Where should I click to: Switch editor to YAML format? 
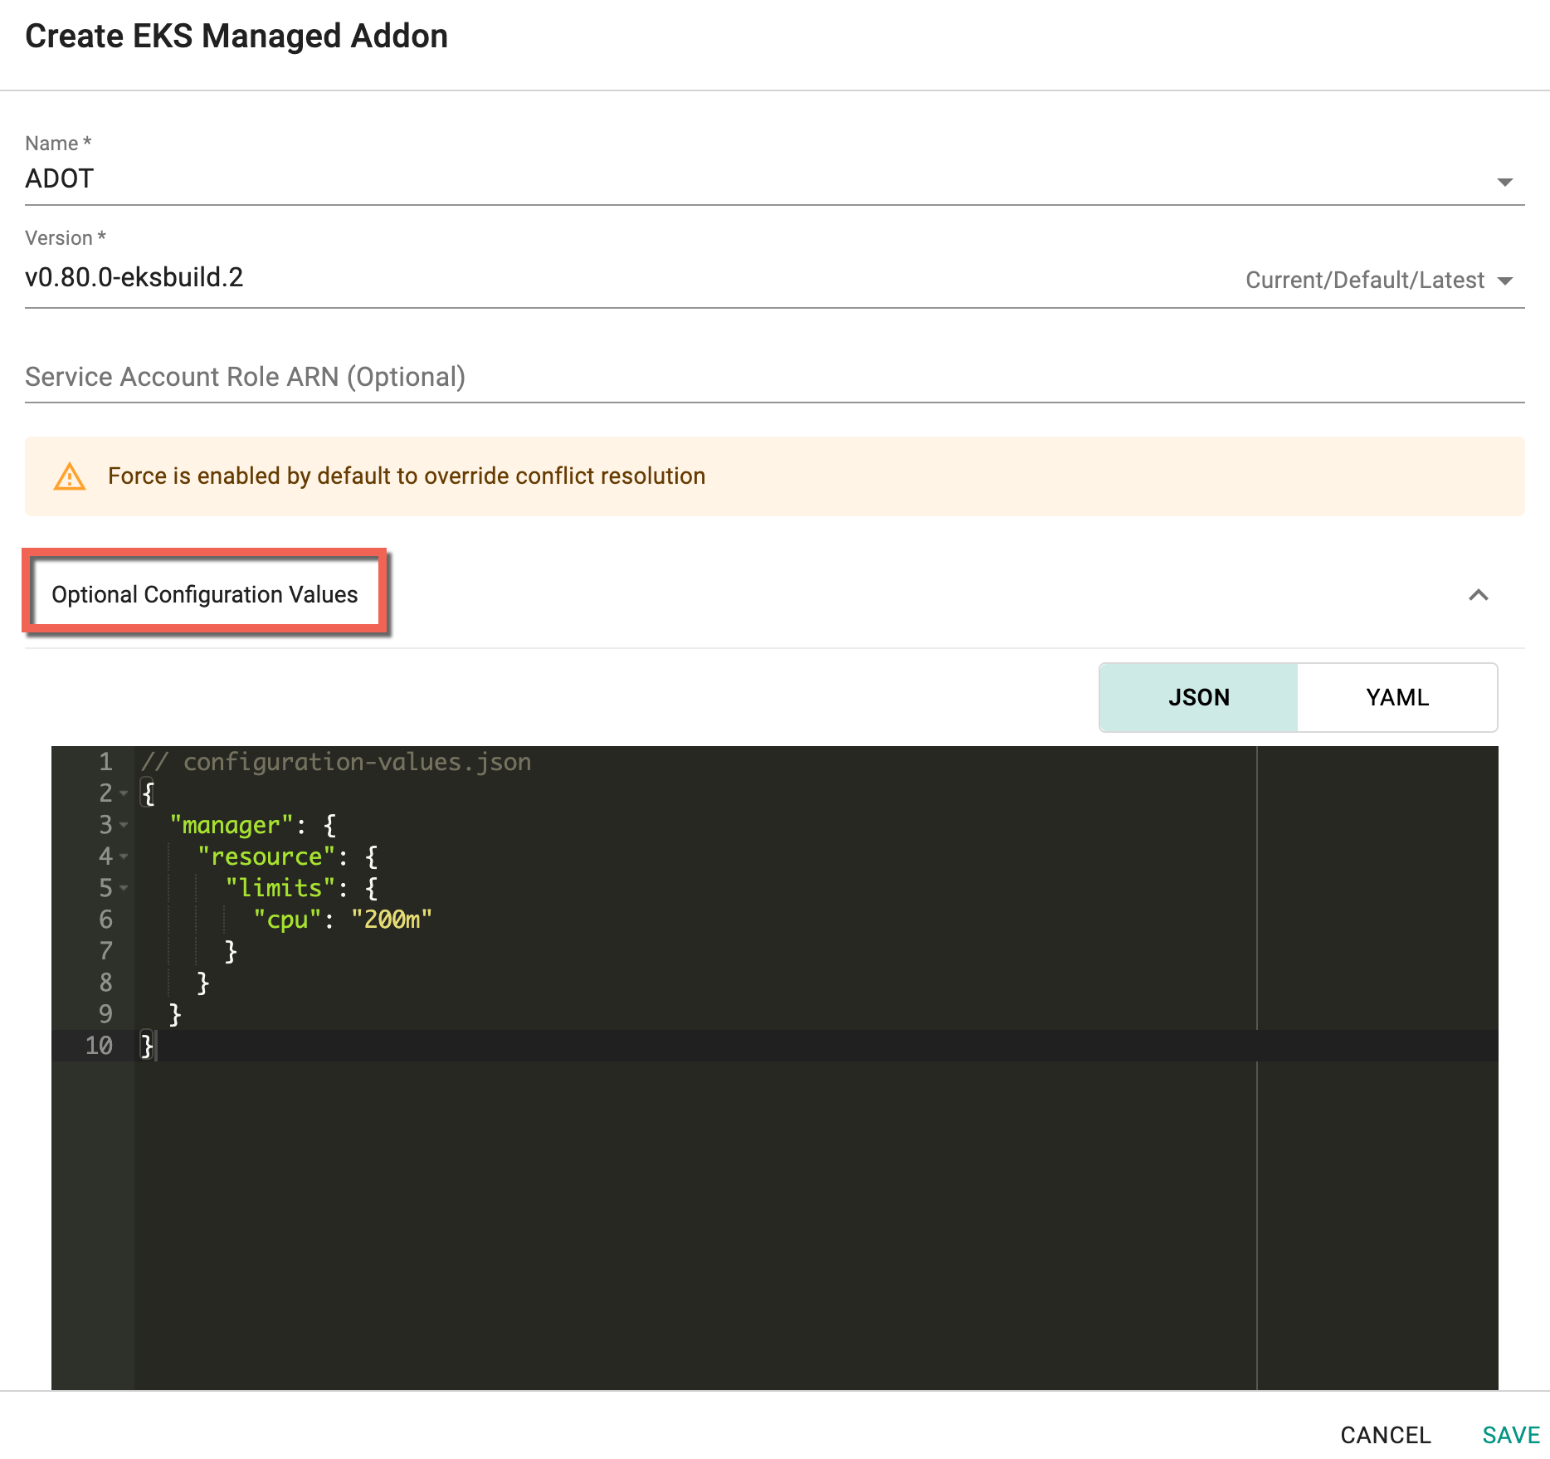pyautogui.click(x=1397, y=697)
